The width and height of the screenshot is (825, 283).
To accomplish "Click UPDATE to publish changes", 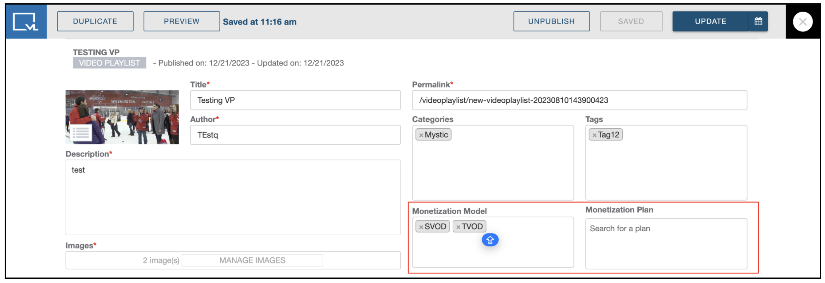I will 710,21.
